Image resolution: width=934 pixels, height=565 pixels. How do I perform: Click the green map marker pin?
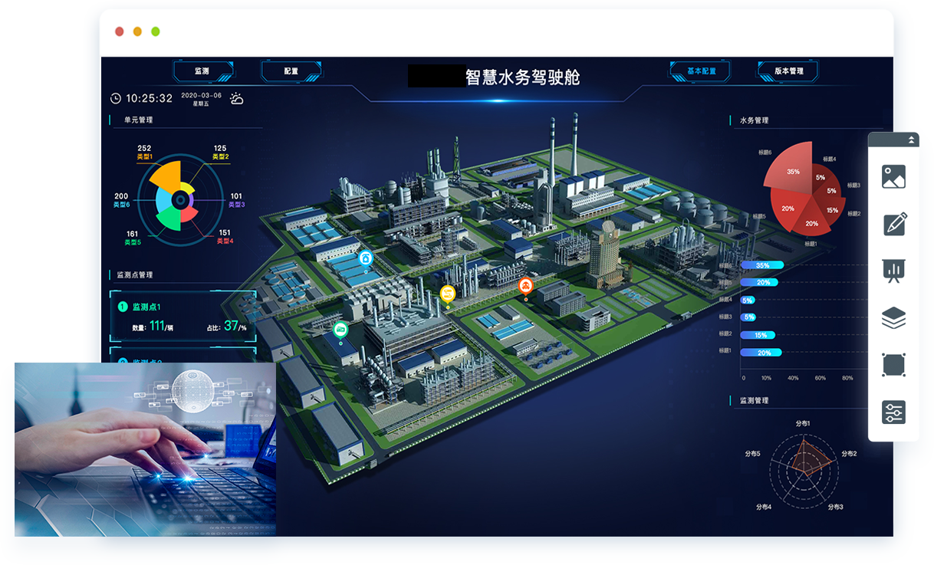(340, 330)
